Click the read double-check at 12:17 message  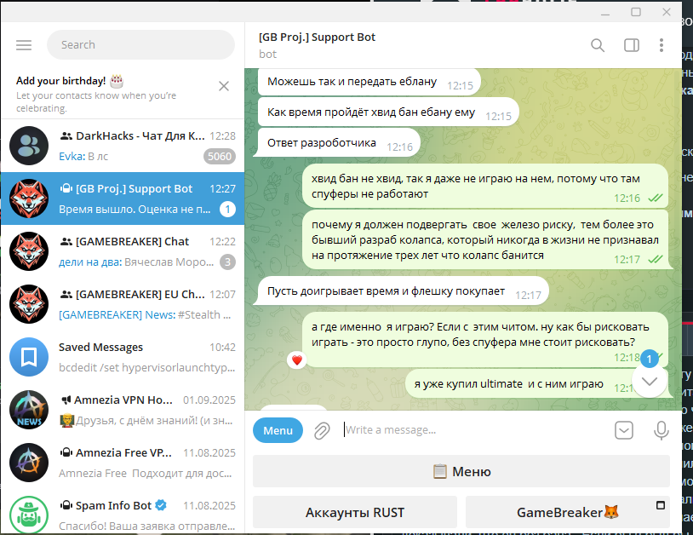point(655,259)
